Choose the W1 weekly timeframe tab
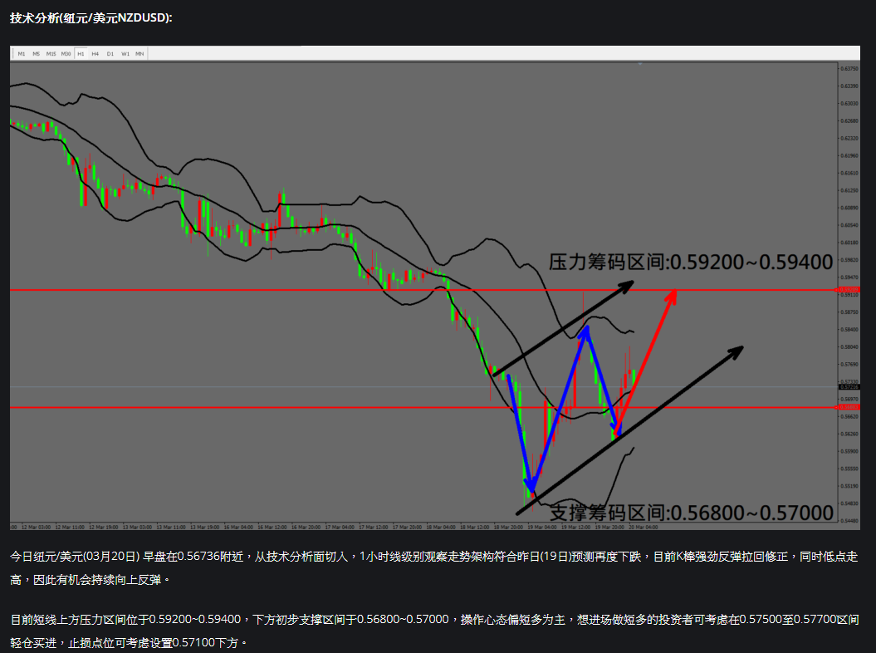This screenshot has height=653, width=876. coord(125,54)
